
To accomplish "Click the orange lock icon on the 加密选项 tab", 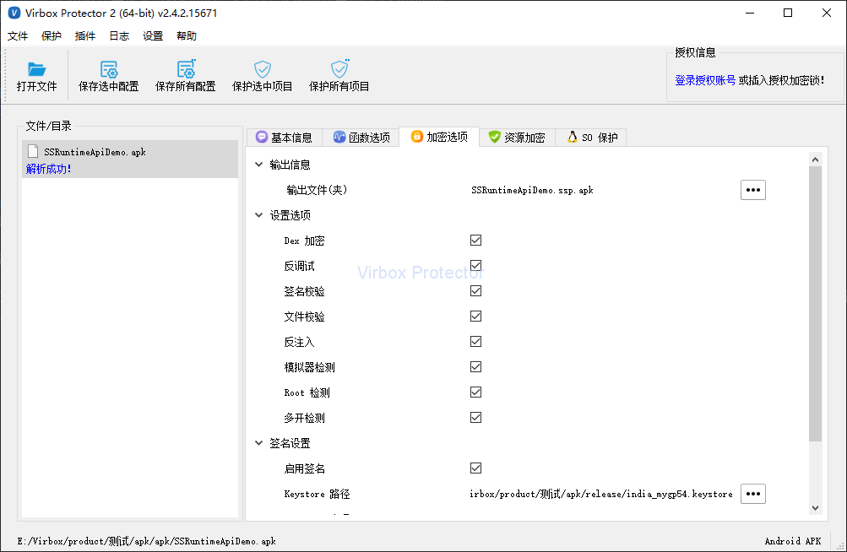I will pyautogui.click(x=416, y=137).
